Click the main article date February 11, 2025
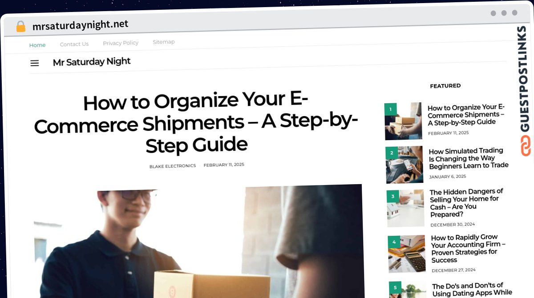The height and width of the screenshot is (298, 534). click(x=224, y=165)
